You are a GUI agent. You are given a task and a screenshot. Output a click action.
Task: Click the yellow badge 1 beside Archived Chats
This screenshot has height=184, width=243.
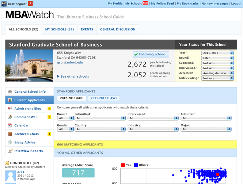pyautogui.click(x=49, y=134)
